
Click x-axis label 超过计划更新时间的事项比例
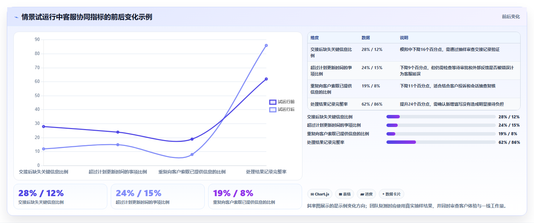(x=118, y=172)
